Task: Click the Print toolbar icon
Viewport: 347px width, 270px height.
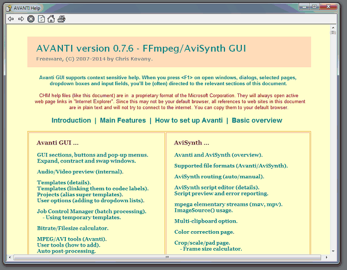Action: coord(61,19)
